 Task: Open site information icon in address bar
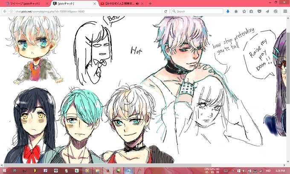tap(11, 12)
